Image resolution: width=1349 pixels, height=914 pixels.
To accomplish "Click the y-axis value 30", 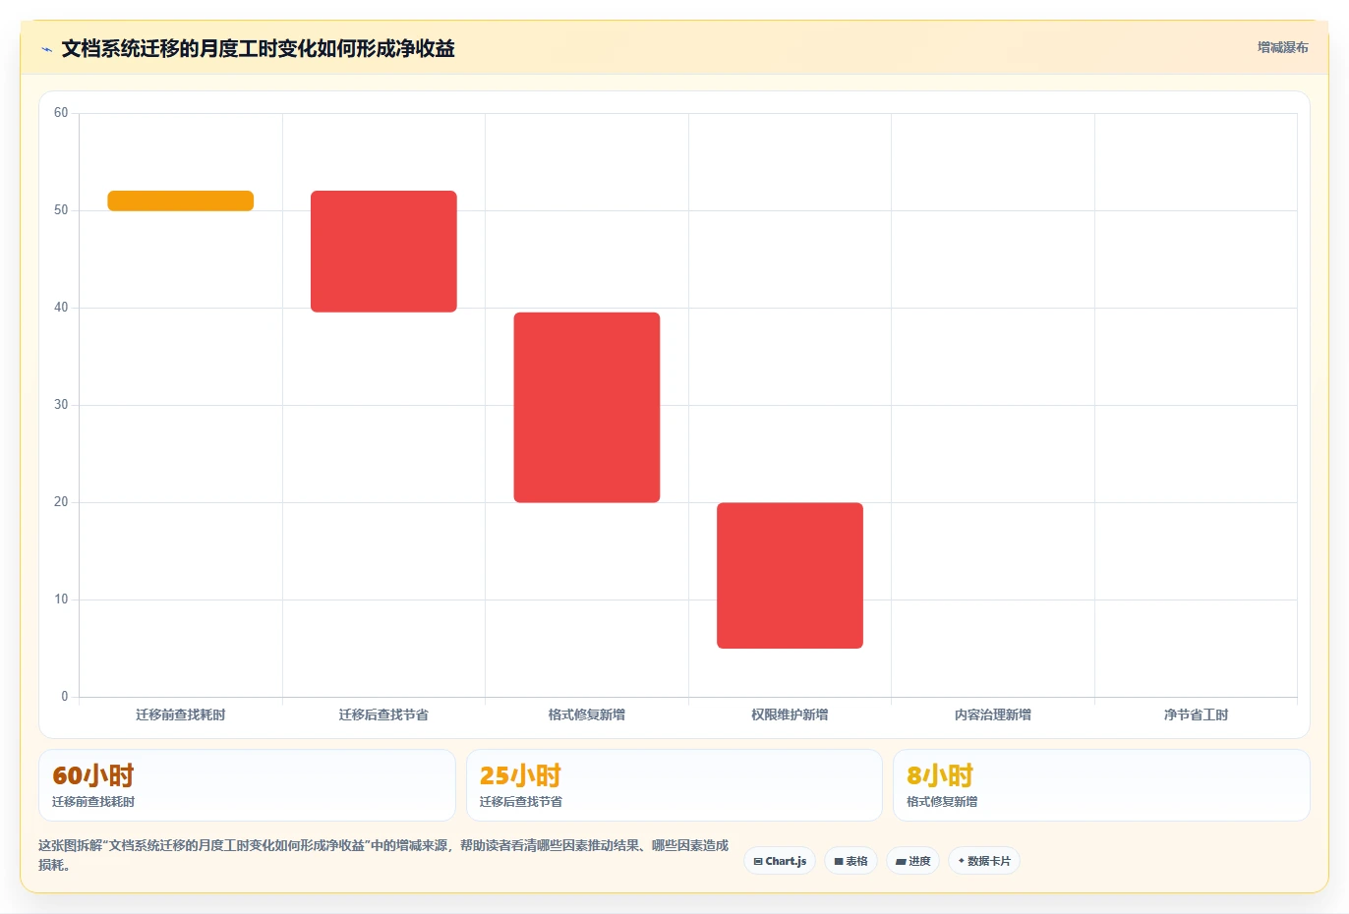I will point(61,405).
